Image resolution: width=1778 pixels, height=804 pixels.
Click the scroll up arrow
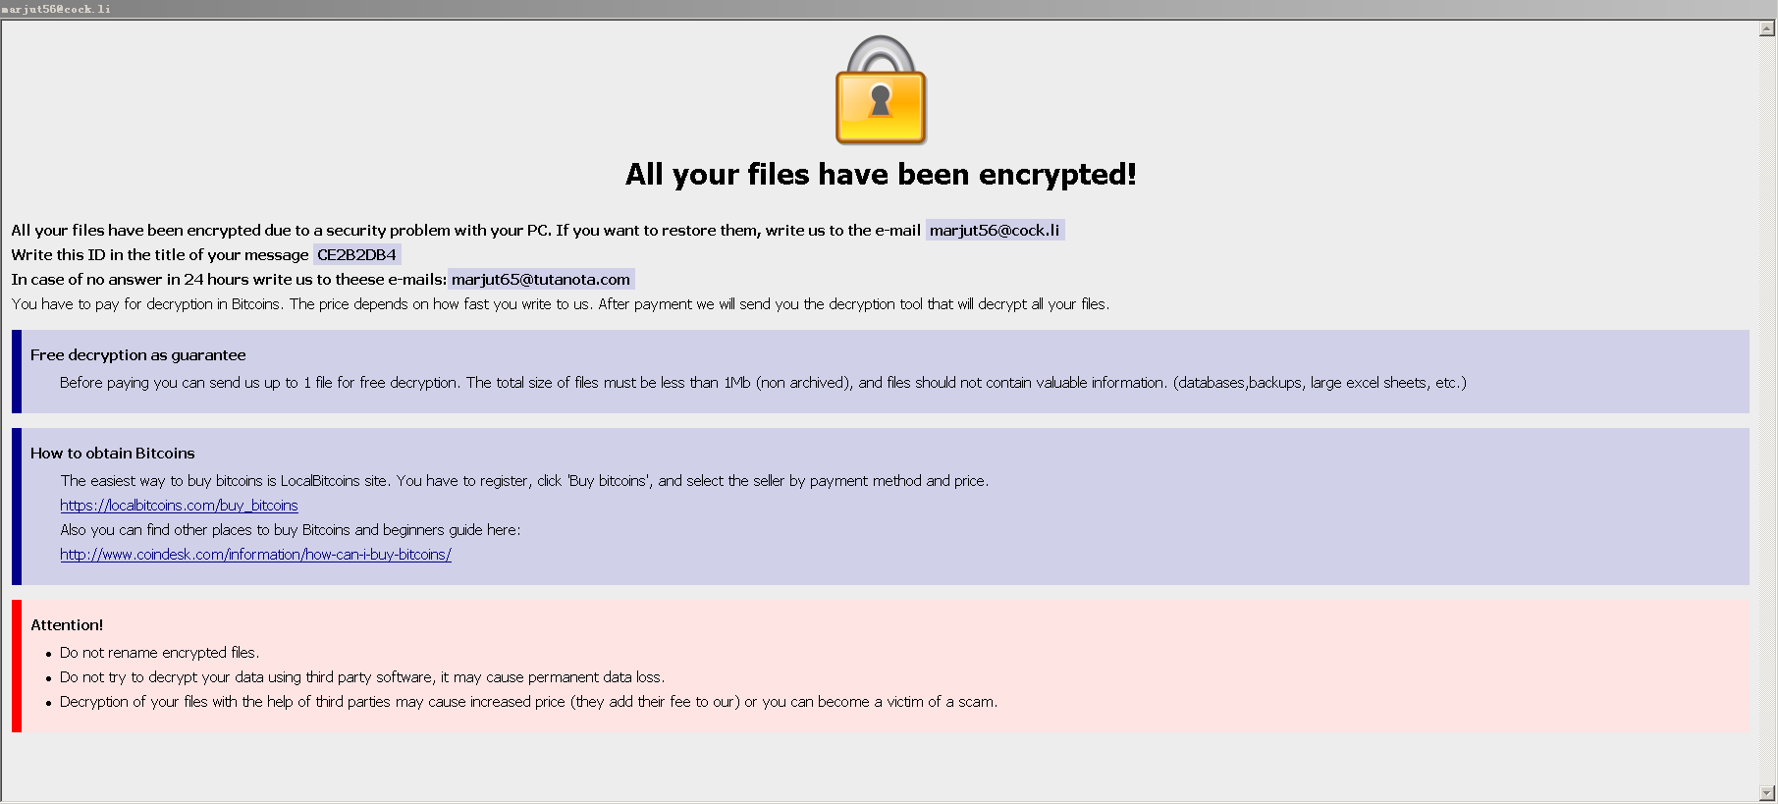1767,29
